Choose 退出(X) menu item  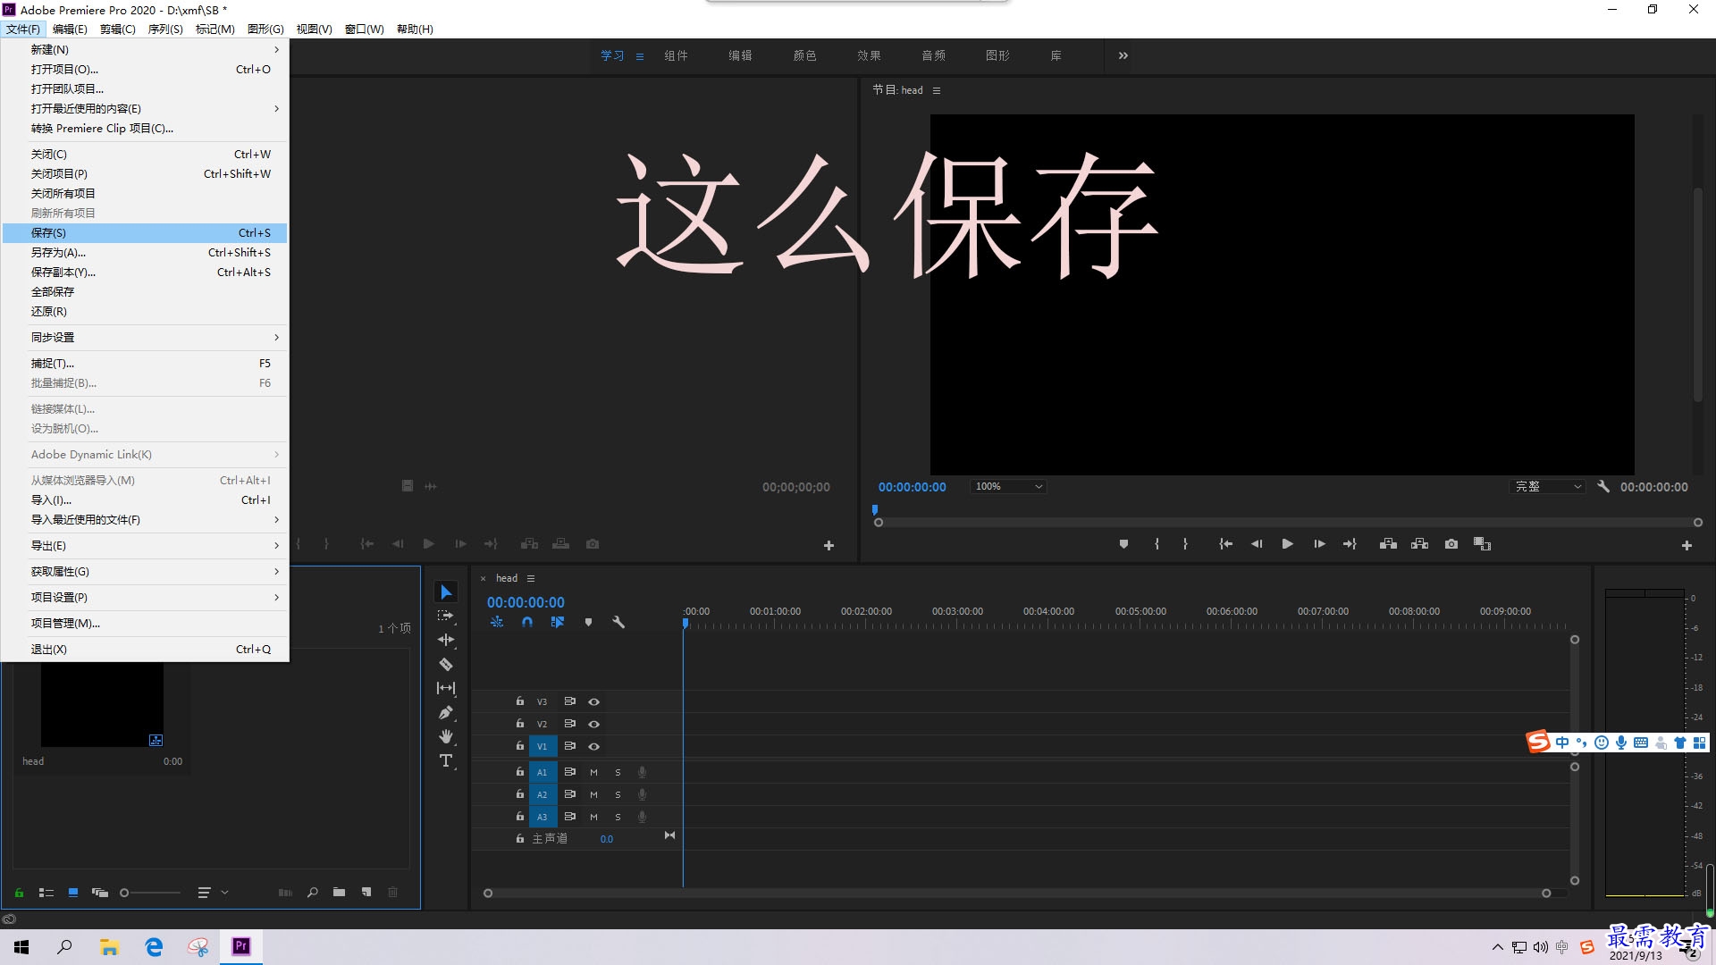click(145, 649)
